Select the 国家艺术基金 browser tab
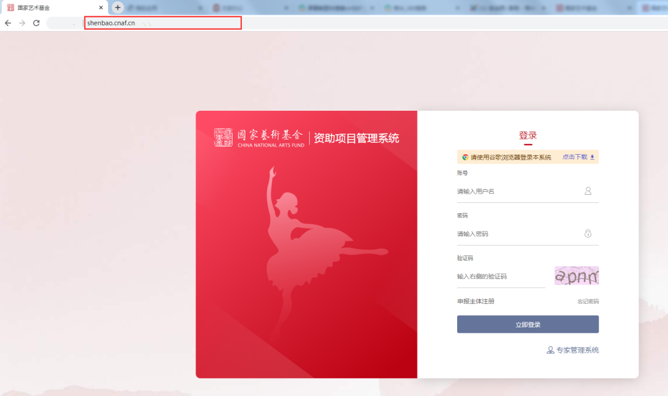This screenshot has height=396, width=668. pos(54,7)
